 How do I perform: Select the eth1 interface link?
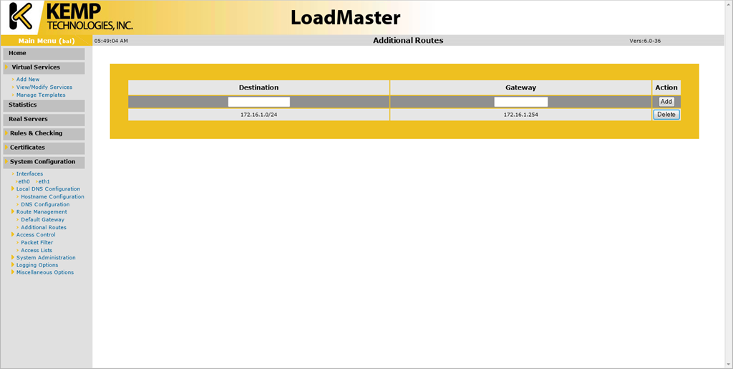[44, 181]
